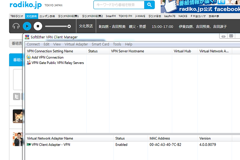
Task: Sort by MAC Address column header
Action: tap(173, 138)
